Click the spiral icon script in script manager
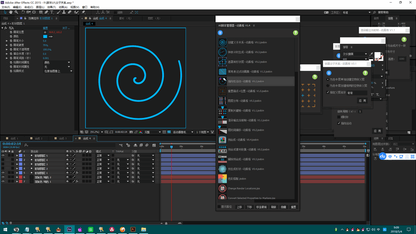Screen dimensions: 416x234 (223, 42)
